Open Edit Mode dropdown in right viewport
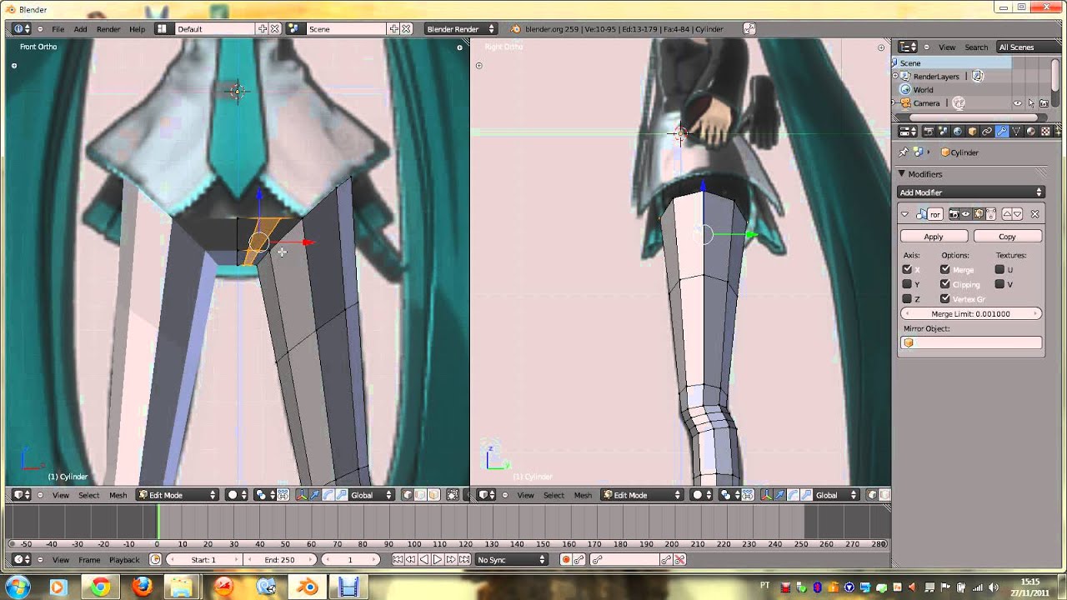Screen dimensions: 1067x600 tap(642, 495)
